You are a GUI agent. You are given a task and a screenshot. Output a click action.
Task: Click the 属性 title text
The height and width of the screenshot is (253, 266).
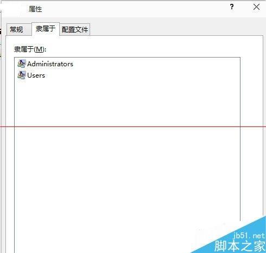tap(35, 9)
